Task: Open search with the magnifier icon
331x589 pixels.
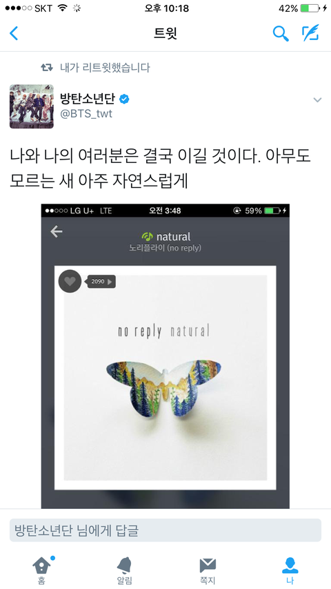Action: tap(281, 33)
